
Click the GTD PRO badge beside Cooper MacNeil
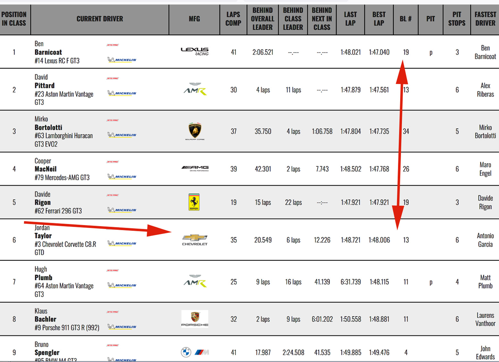(x=113, y=162)
